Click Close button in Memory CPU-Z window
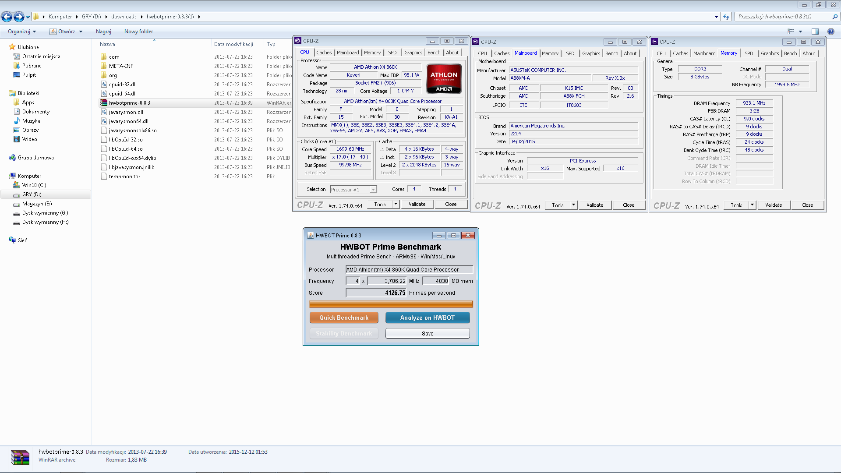841x473 pixels. [x=807, y=205]
